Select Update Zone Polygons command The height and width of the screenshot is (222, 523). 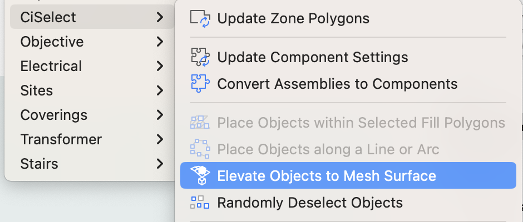coord(293,18)
